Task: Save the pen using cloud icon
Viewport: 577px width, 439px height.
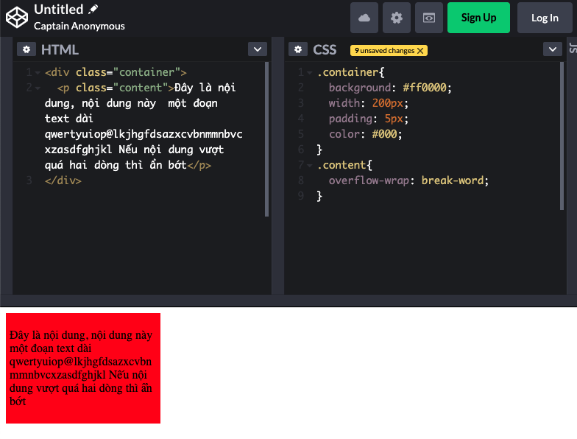Action: click(x=364, y=18)
